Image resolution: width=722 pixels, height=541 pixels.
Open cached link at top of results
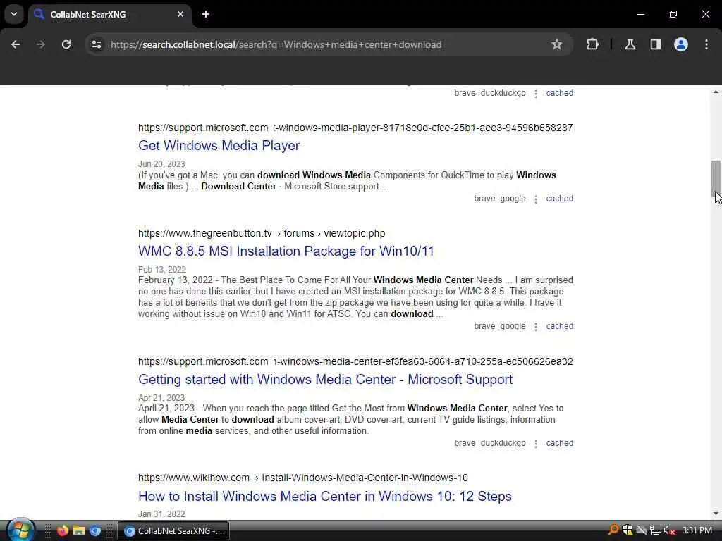(559, 93)
